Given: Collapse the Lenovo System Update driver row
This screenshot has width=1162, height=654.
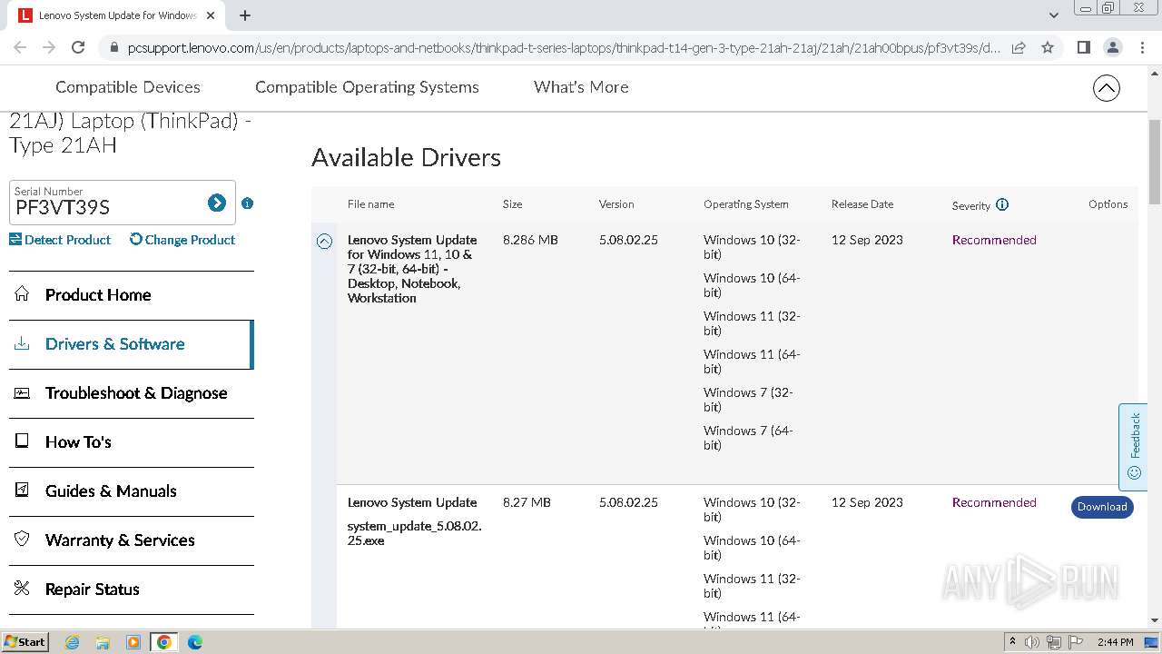Looking at the screenshot, I should tap(324, 242).
